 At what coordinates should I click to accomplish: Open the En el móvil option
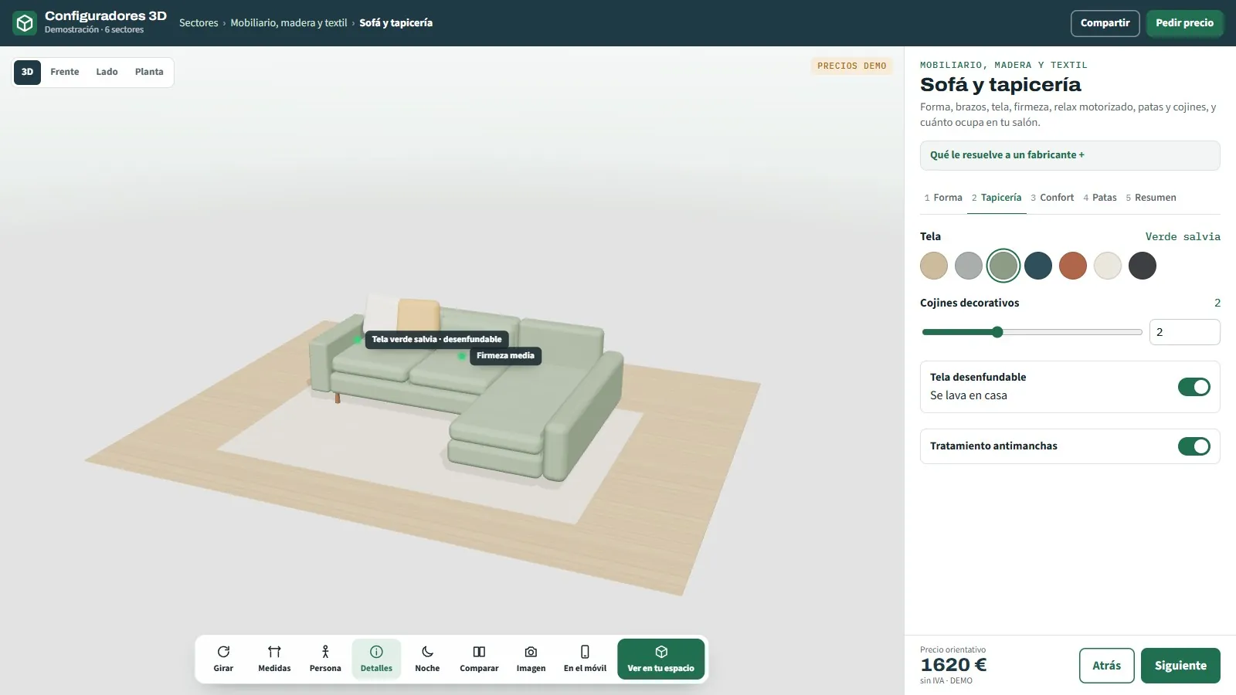[x=585, y=659]
